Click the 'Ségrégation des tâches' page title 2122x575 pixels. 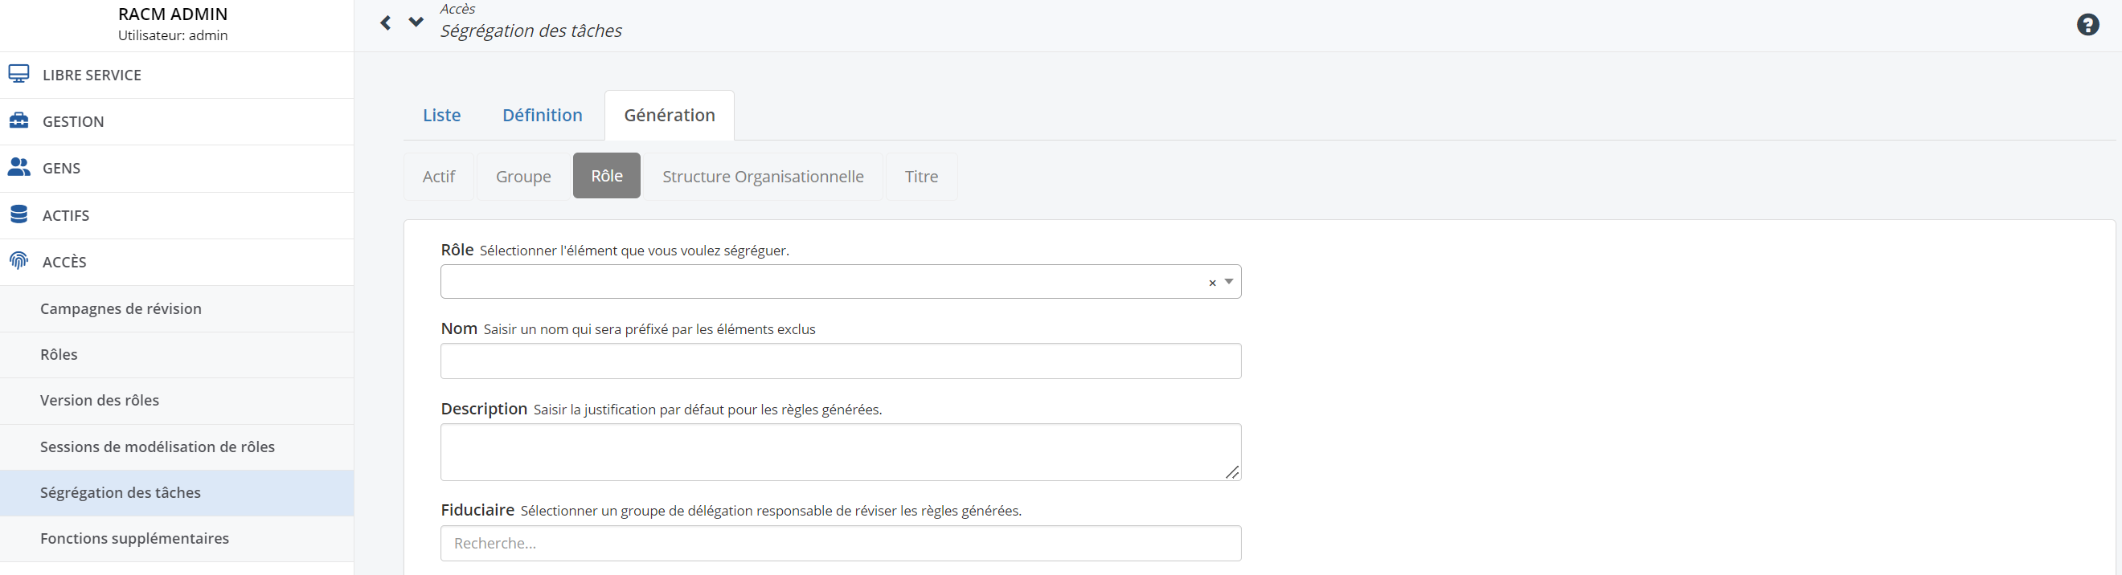[x=530, y=31]
